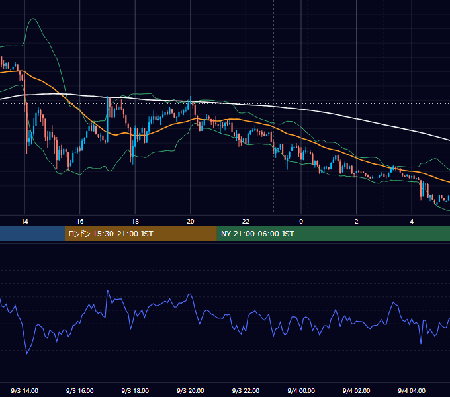Click the blue session bar before London
Viewport: 450px width, 397px height.
32,234
